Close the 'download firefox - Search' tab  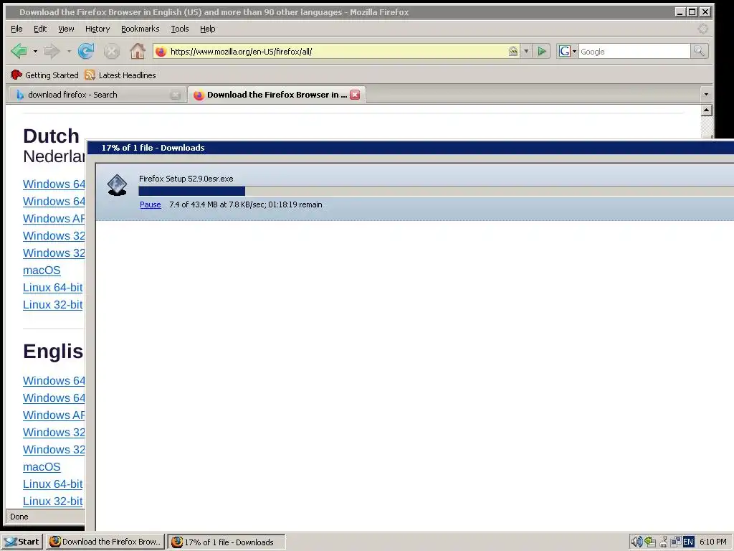pyautogui.click(x=176, y=95)
